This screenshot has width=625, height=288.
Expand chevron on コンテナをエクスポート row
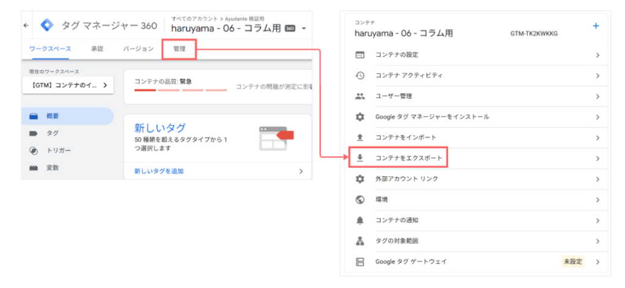pyautogui.click(x=598, y=159)
